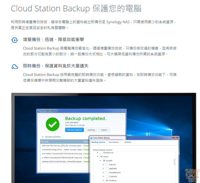Click the page heading 'Cloud Station Backup 保護您的電腦'
The image size is (200, 183).
click(76, 9)
